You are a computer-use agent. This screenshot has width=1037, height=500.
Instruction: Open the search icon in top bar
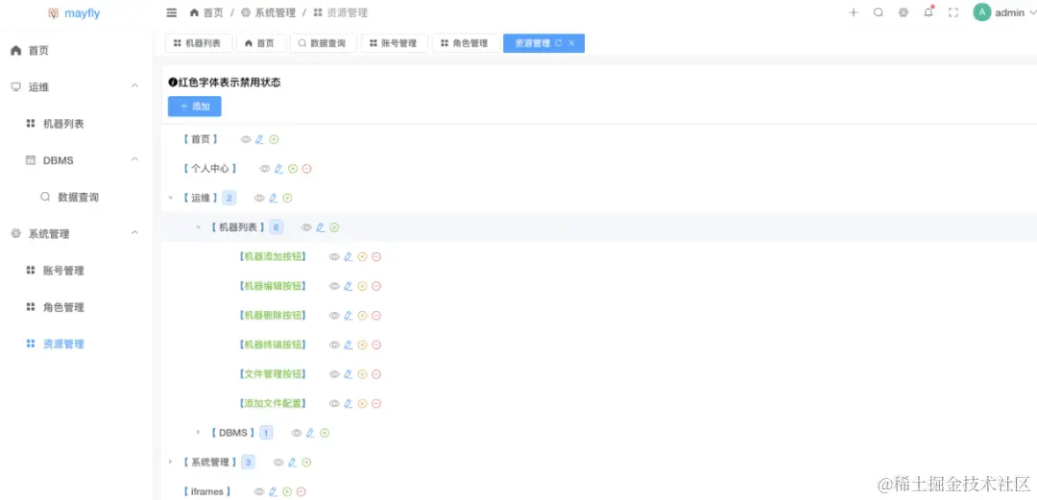coord(879,12)
